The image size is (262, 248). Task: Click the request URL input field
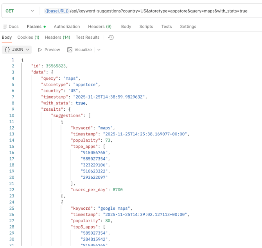tap(156, 11)
